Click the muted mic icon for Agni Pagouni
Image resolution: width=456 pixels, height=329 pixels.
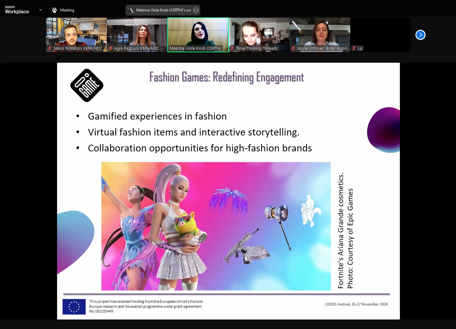click(111, 48)
